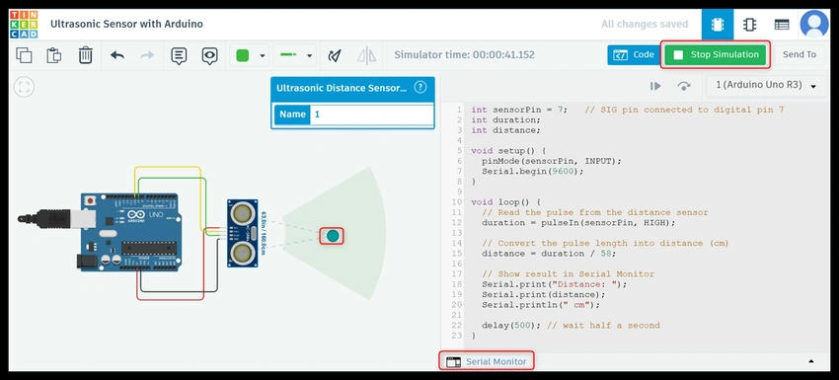Click the green wire color swatch
The image size is (839, 380).
coord(243,55)
